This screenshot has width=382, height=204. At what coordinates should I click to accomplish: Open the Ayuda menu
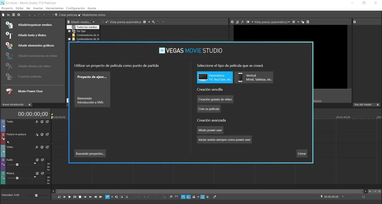[x=92, y=8]
